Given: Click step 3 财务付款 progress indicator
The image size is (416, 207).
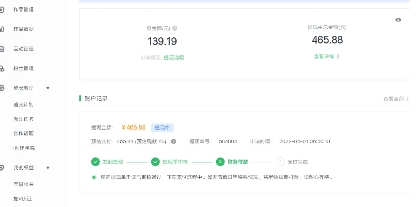Looking at the screenshot, I should [221, 162].
